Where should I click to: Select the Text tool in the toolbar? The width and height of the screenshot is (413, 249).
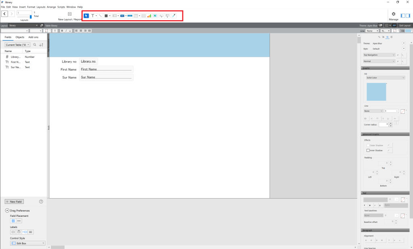(93, 16)
